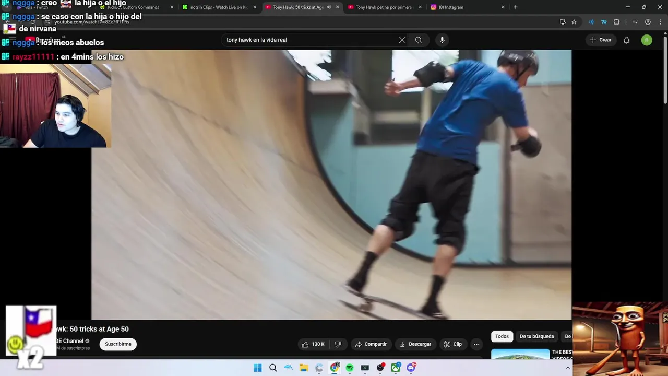
Task: Click the Suscribirme button
Action: pos(118,344)
